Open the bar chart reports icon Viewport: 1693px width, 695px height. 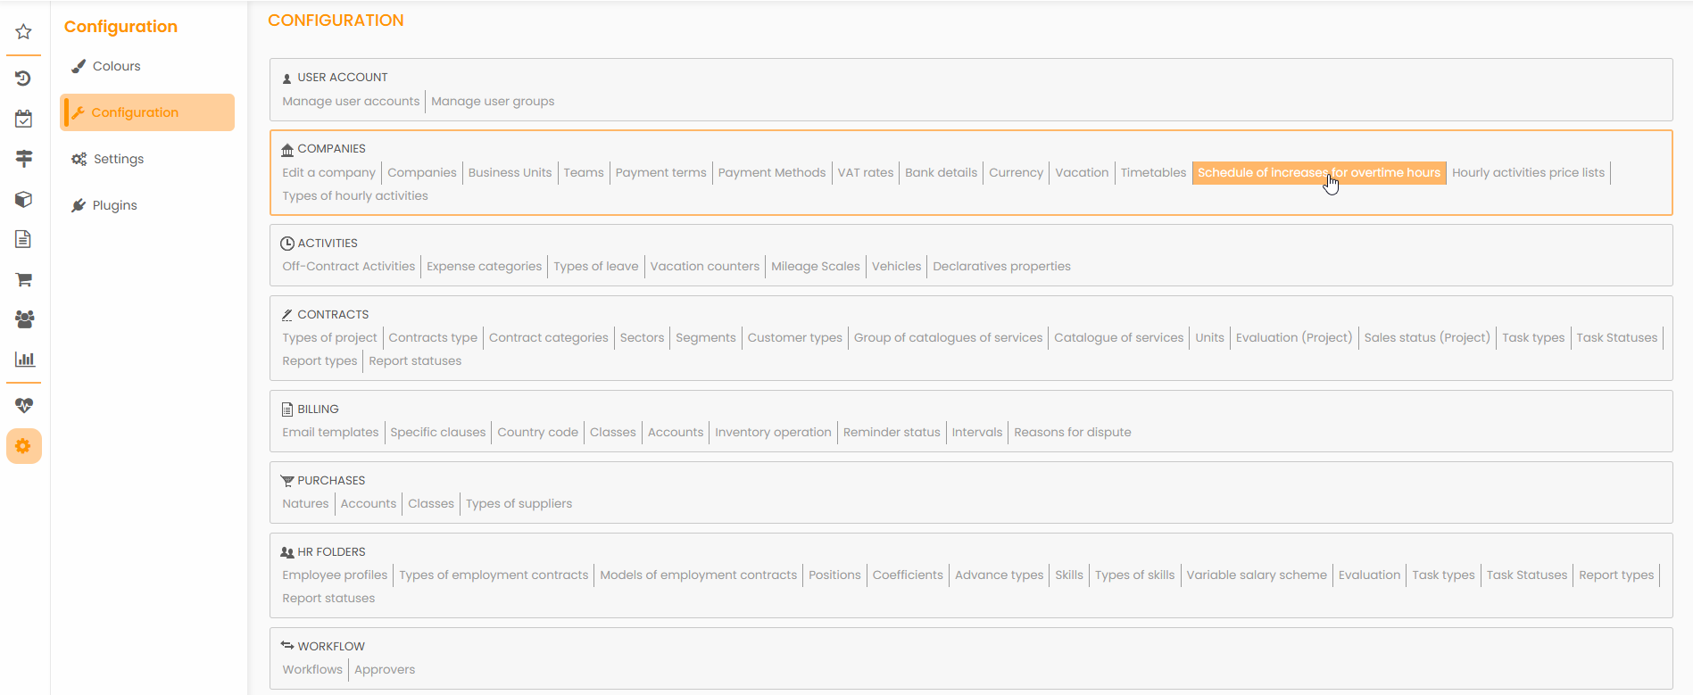[x=24, y=360]
